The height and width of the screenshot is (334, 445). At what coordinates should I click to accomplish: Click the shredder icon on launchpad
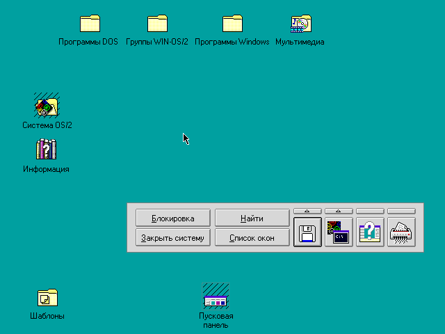(x=401, y=232)
